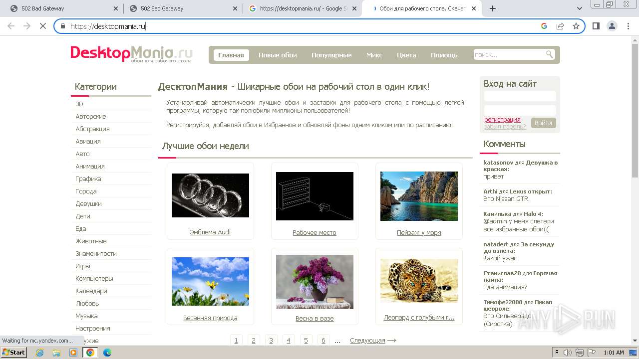
Task: Open the Главная menu item
Action: point(231,55)
